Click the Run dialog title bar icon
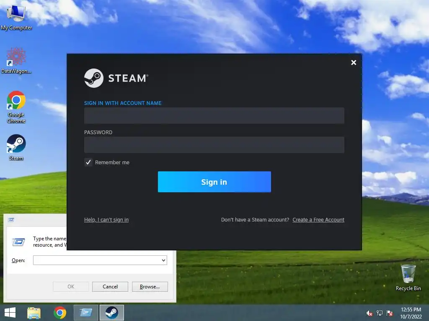Viewport: 429px width, 321px height. tap(11, 220)
